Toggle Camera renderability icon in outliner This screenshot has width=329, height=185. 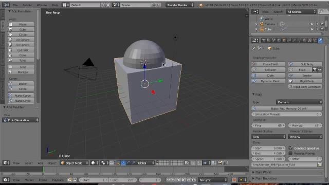pyautogui.click(x=322, y=24)
